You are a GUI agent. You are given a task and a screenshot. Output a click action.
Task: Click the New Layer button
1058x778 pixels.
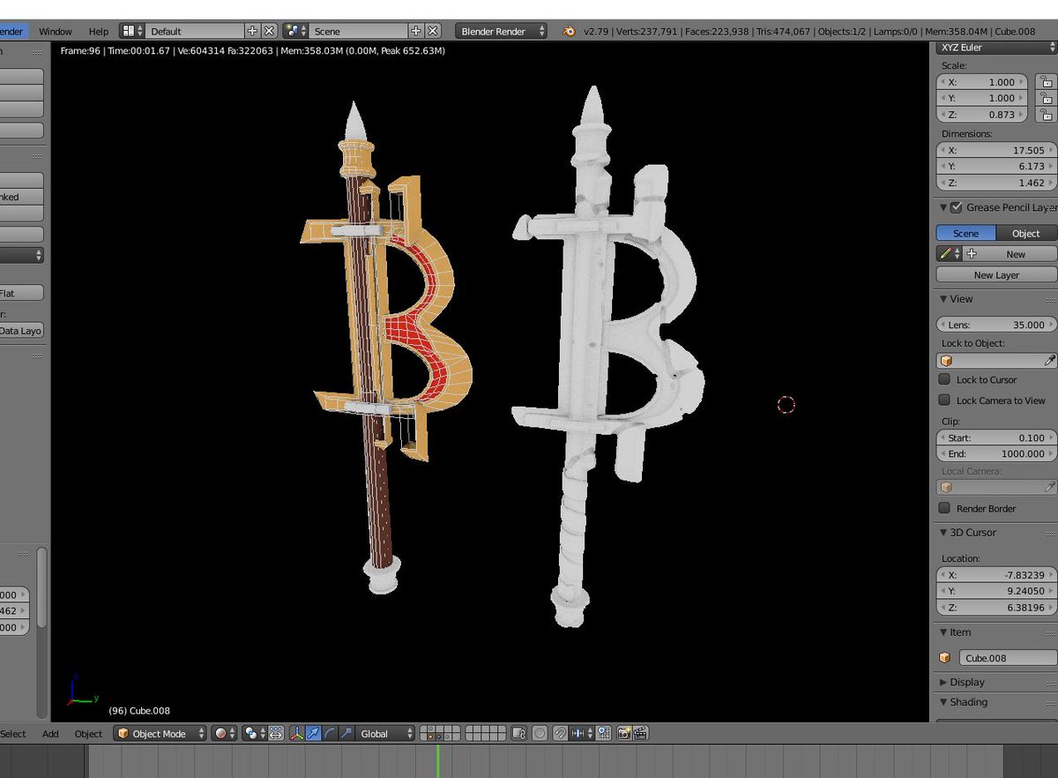[x=995, y=274]
